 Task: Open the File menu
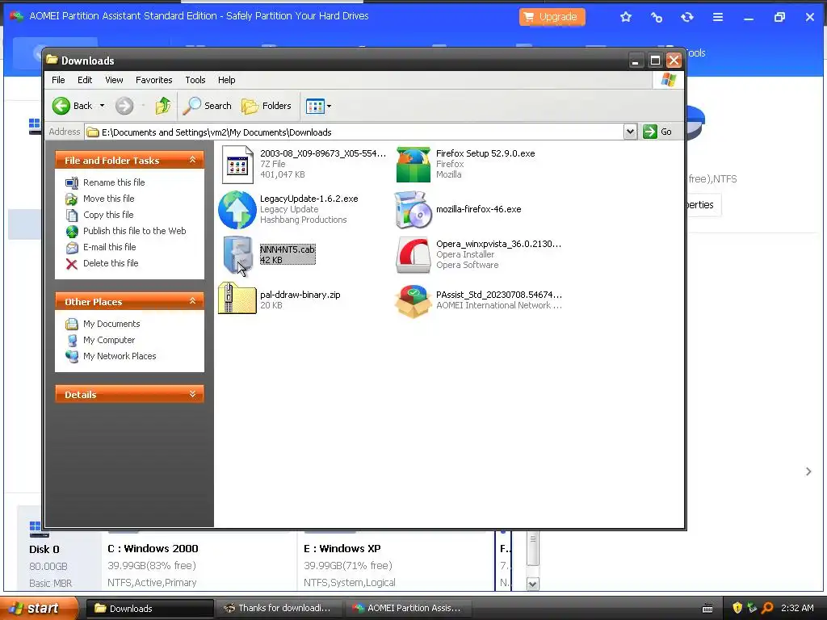pyautogui.click(x=58, y=80)
